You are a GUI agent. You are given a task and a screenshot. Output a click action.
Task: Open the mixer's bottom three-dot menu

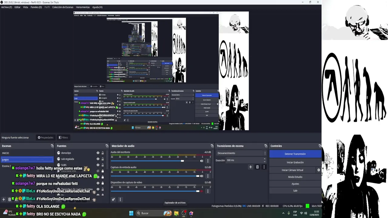(120, 200)
